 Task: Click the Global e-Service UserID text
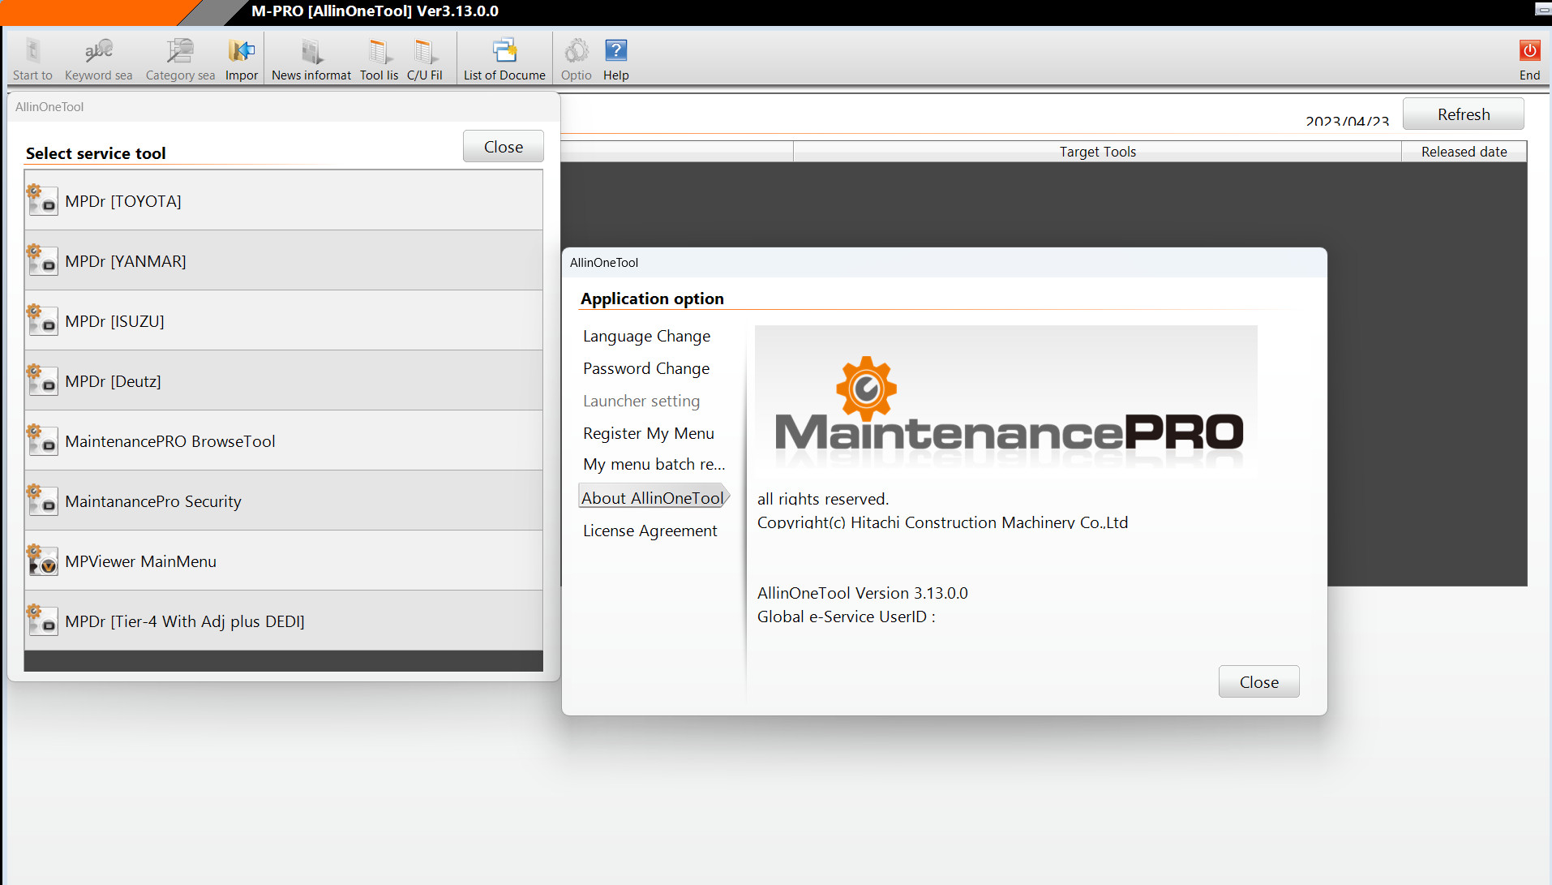coord(847,616)
